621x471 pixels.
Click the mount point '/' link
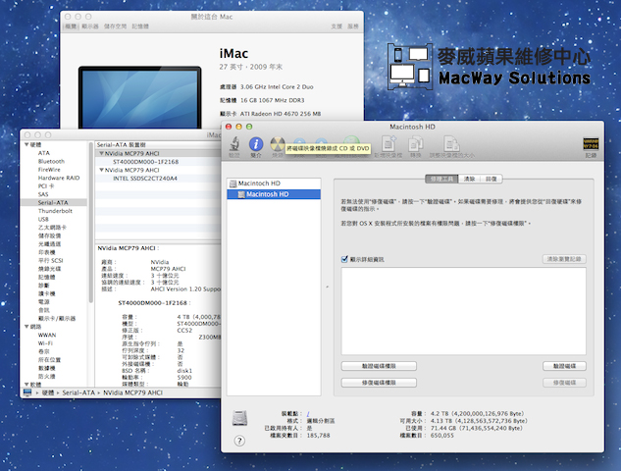point(308,413)
